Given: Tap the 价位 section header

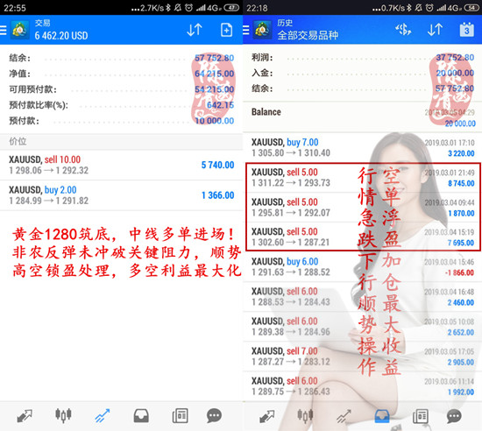Looking at the screenshot, I should 122,142.
